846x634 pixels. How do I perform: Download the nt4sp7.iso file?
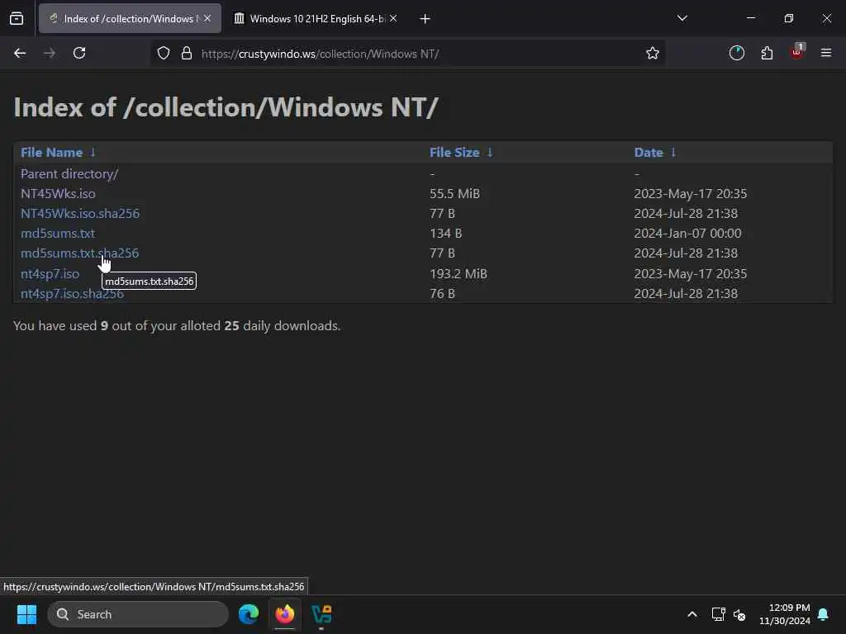pyautogui.click(x=50, y=274)
